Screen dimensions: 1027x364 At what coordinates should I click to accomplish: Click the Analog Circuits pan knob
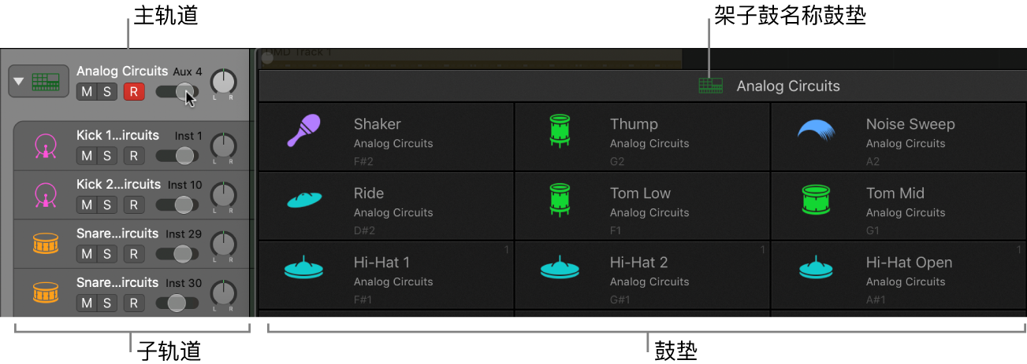[224, 81]
